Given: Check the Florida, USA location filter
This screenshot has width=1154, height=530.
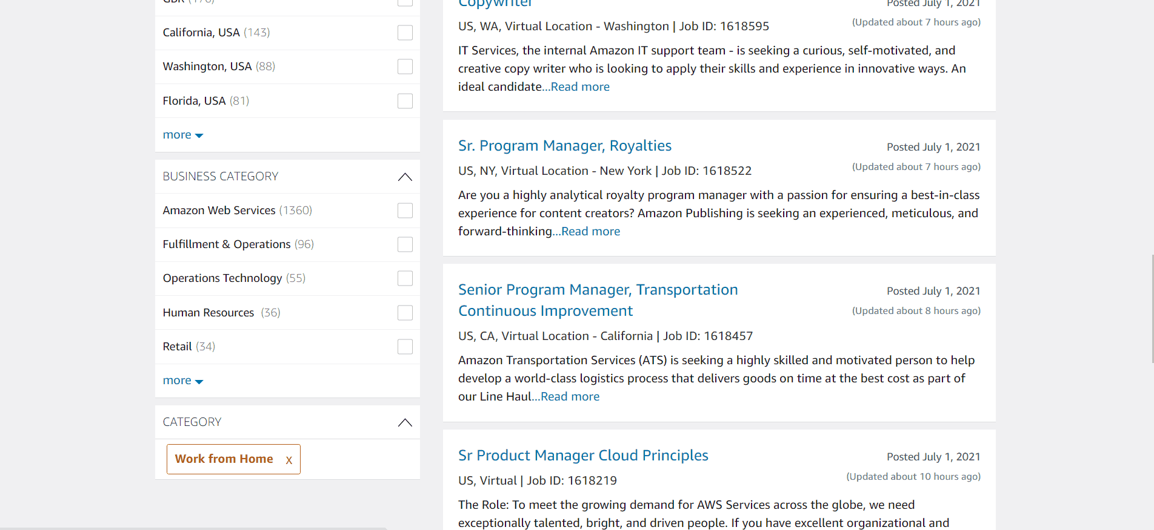Looking at the screenshot, I should pyautogui.click(x=404, y=101).
